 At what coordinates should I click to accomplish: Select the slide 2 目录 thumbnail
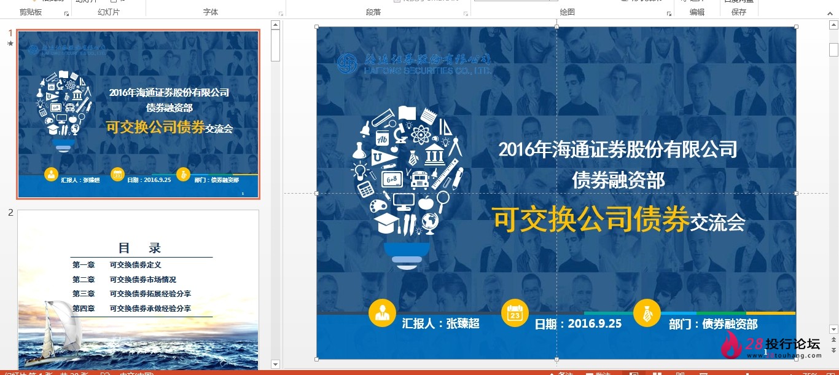pos(138,290)
